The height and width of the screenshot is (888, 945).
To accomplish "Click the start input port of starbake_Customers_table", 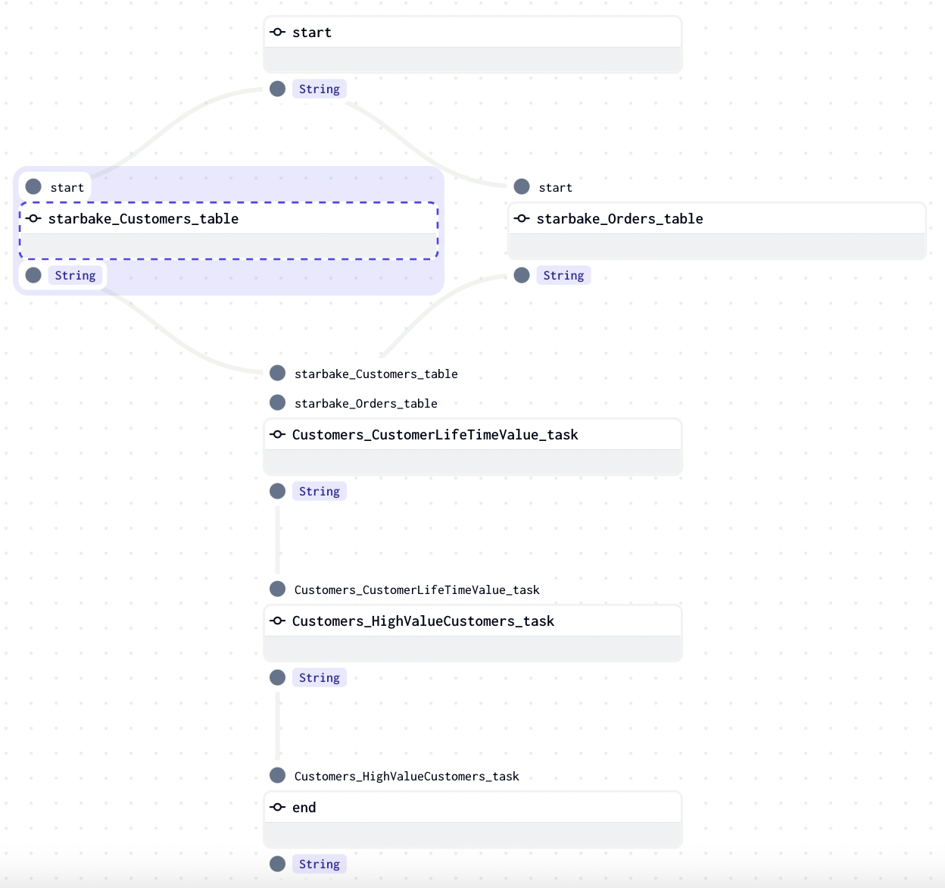I will [33, 187].
